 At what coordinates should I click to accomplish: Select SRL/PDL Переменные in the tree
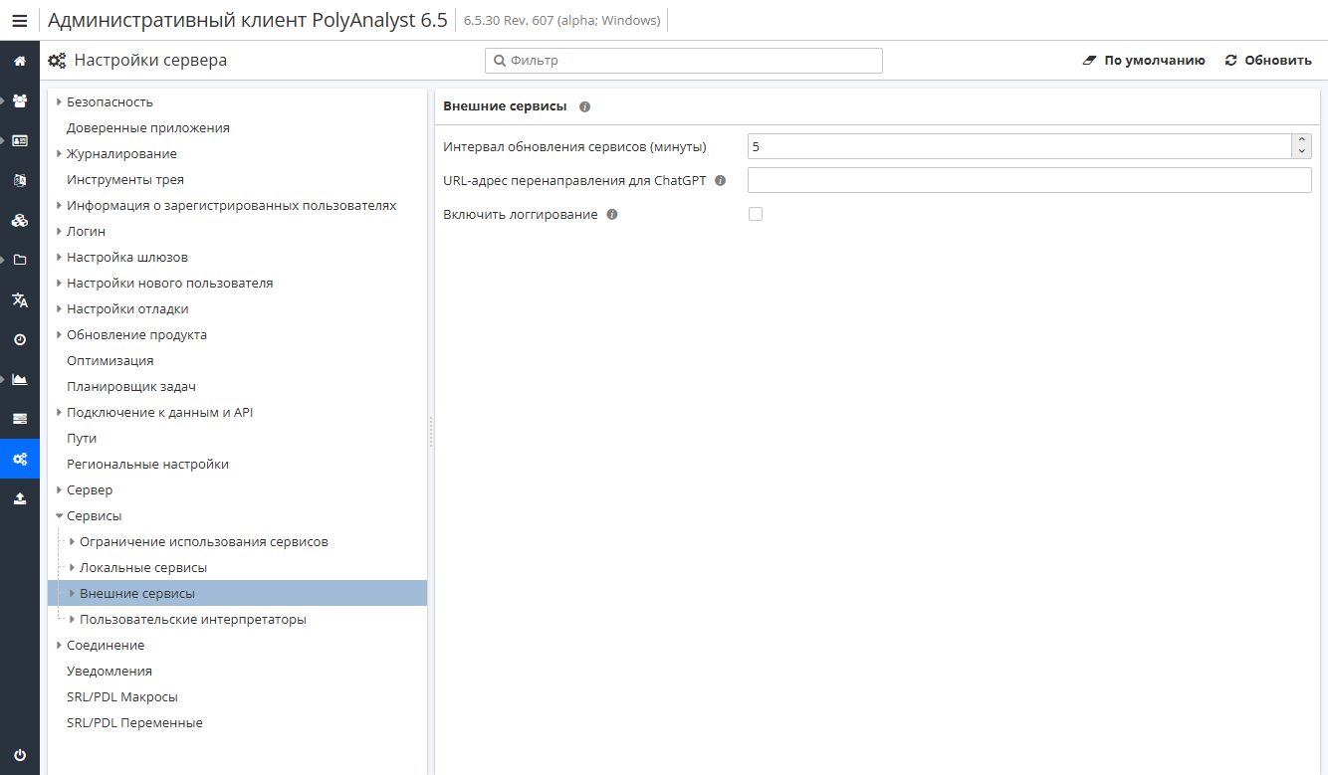click(x=134, y=723)
